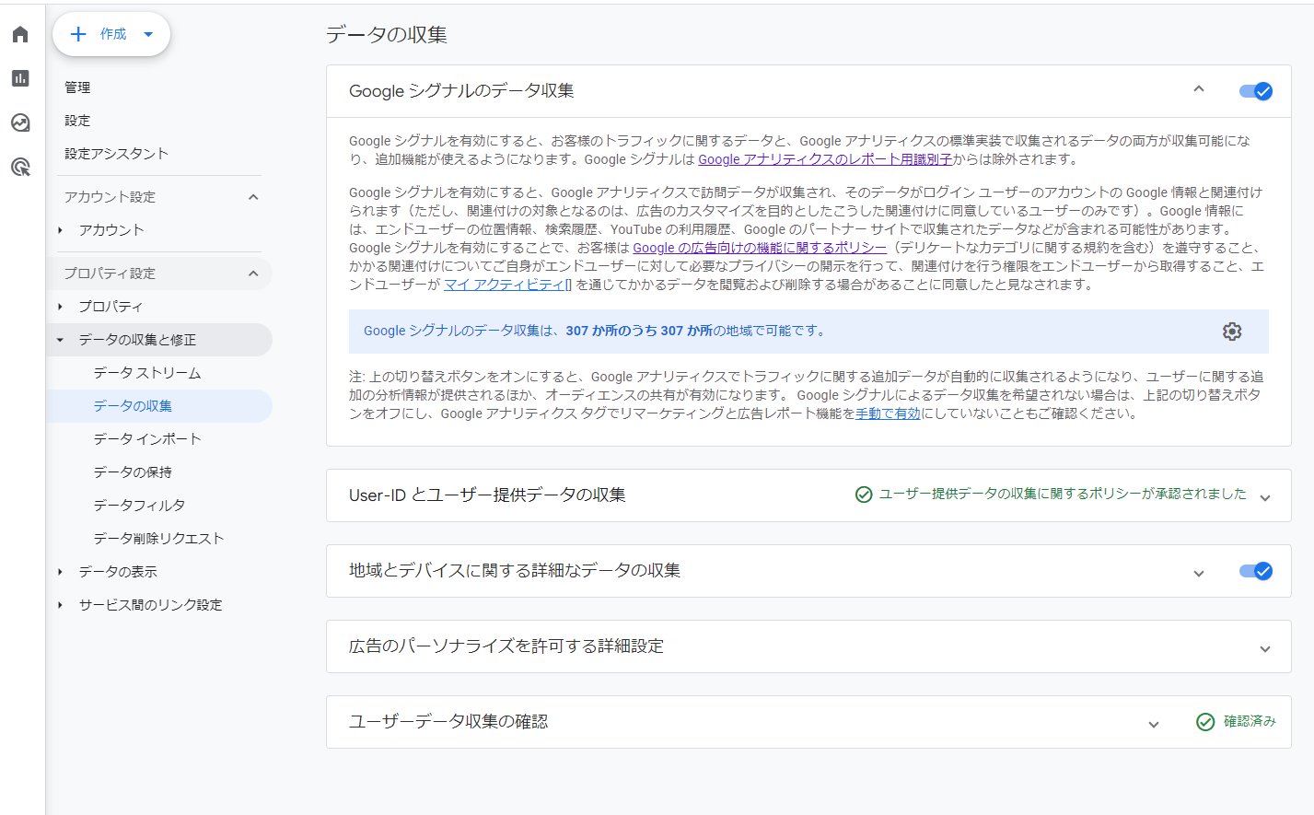Screen dimensions: 1314x815
Task: Follow Google アナリティクスのレポート用識別子 link
Action: pyautogui.click(x=825, y=159)
